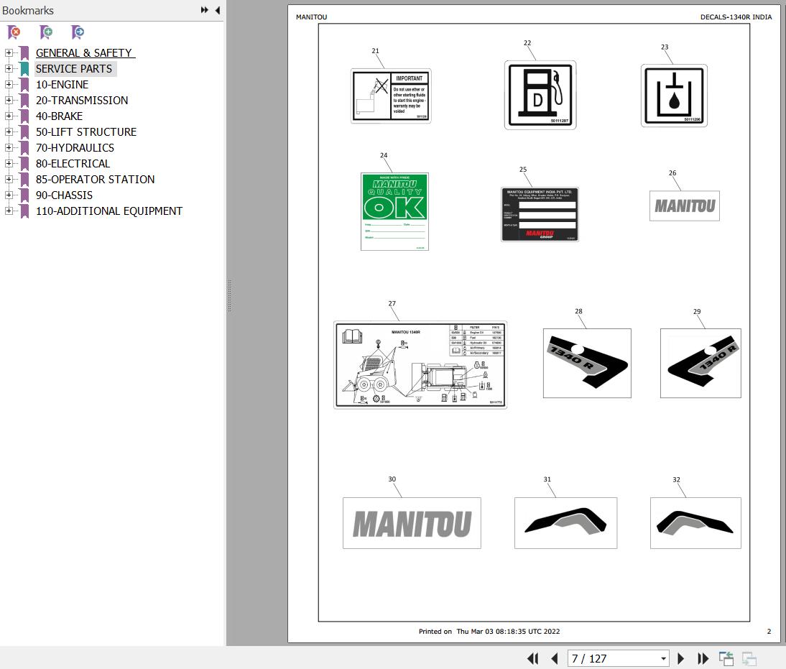Click decal 21 IMPORTANT warning label

click(x=391, y=96)
